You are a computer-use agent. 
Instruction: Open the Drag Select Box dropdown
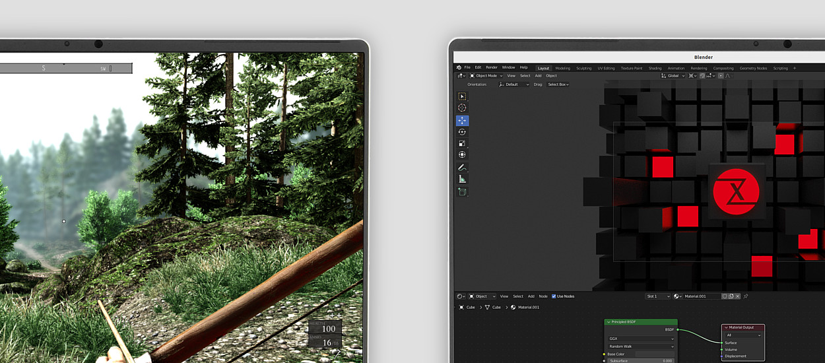558,84
